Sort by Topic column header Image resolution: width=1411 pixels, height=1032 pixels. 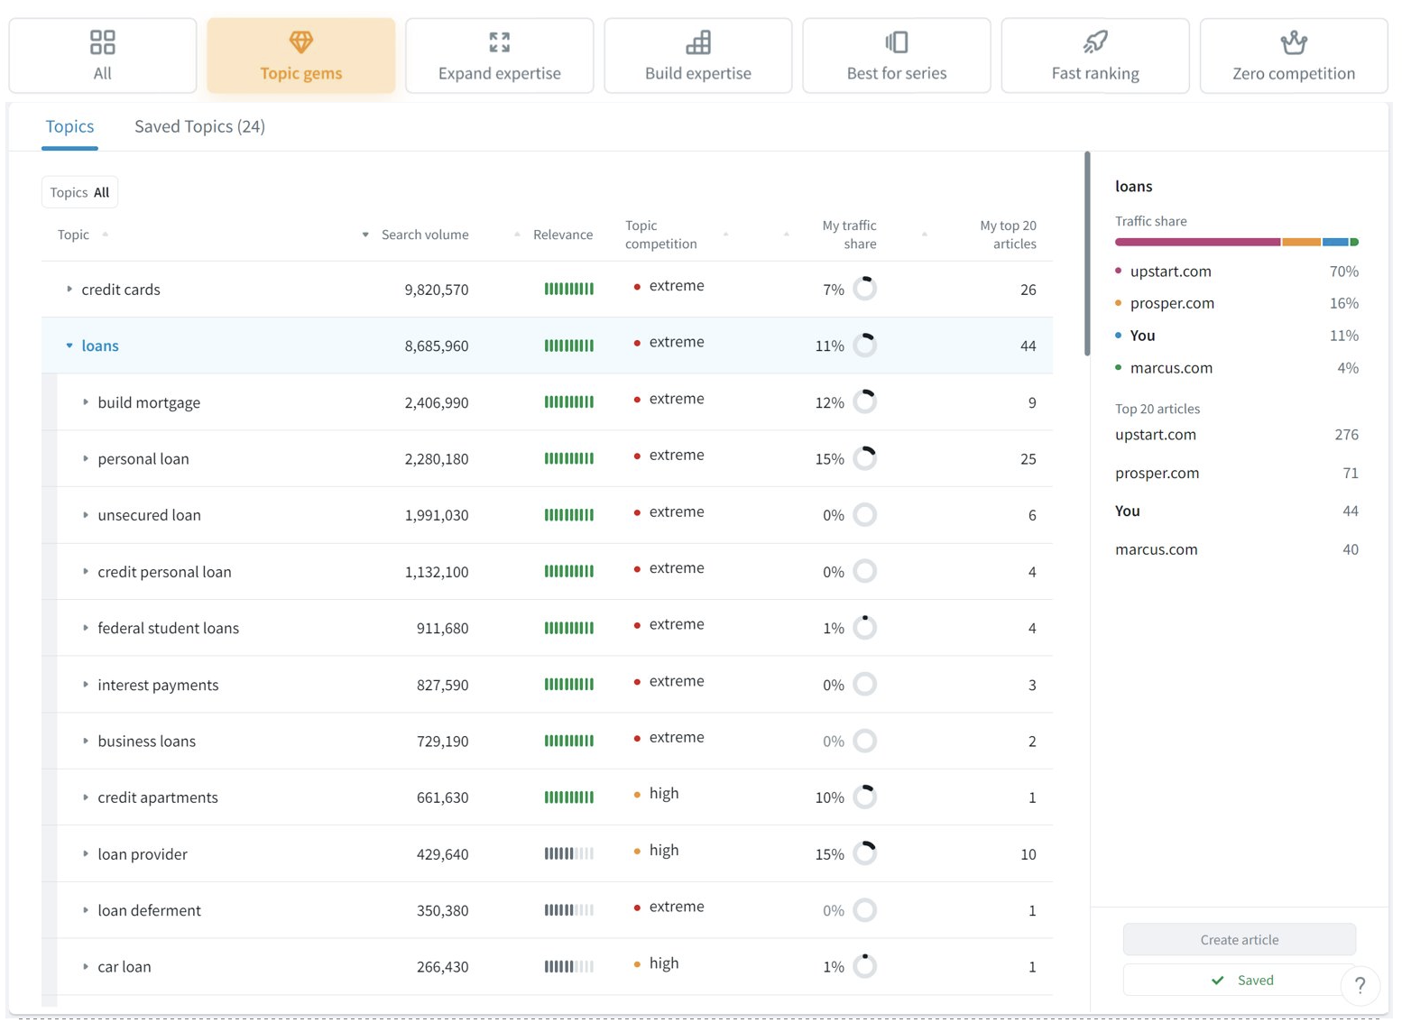point(73,235)
